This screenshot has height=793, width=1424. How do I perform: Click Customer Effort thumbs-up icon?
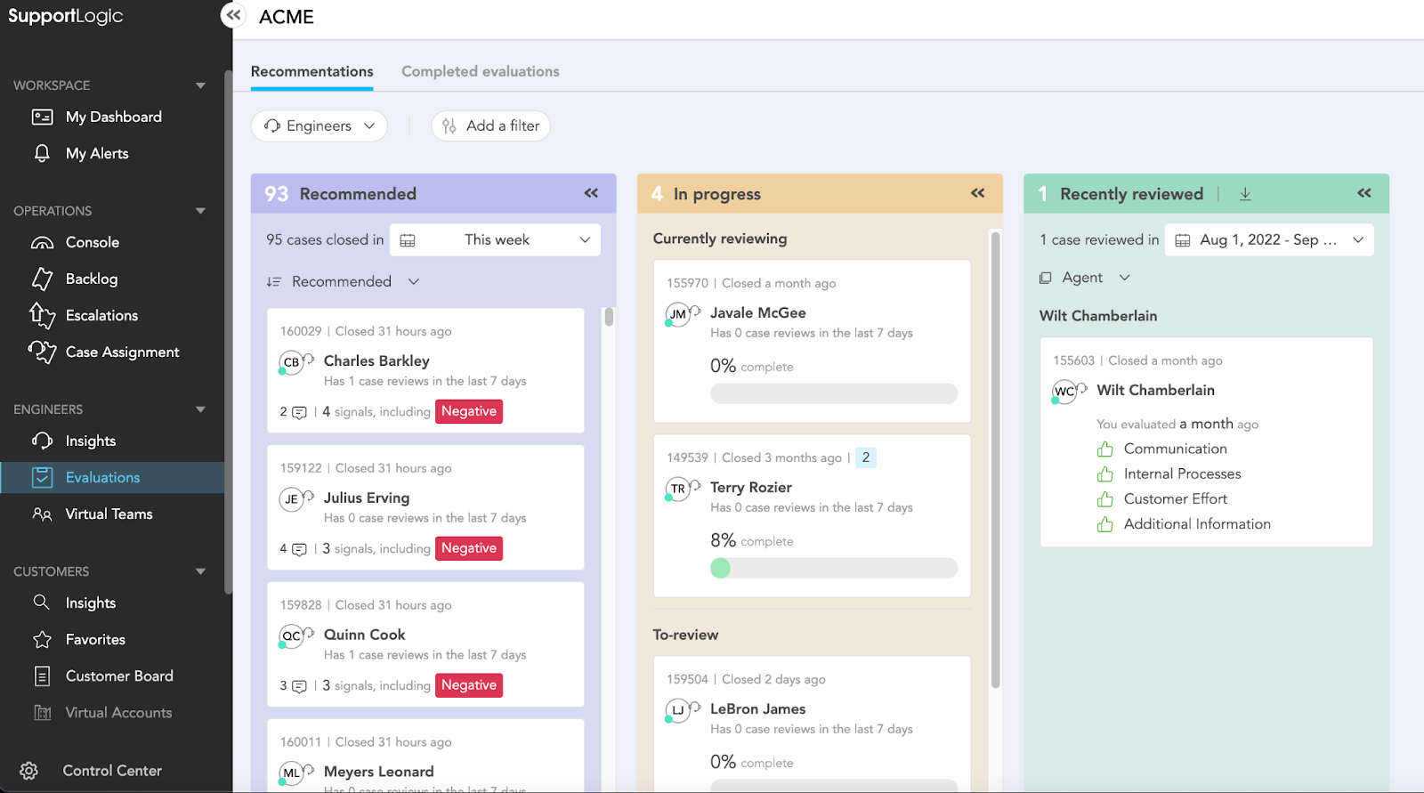click(x=1104, y=499)
